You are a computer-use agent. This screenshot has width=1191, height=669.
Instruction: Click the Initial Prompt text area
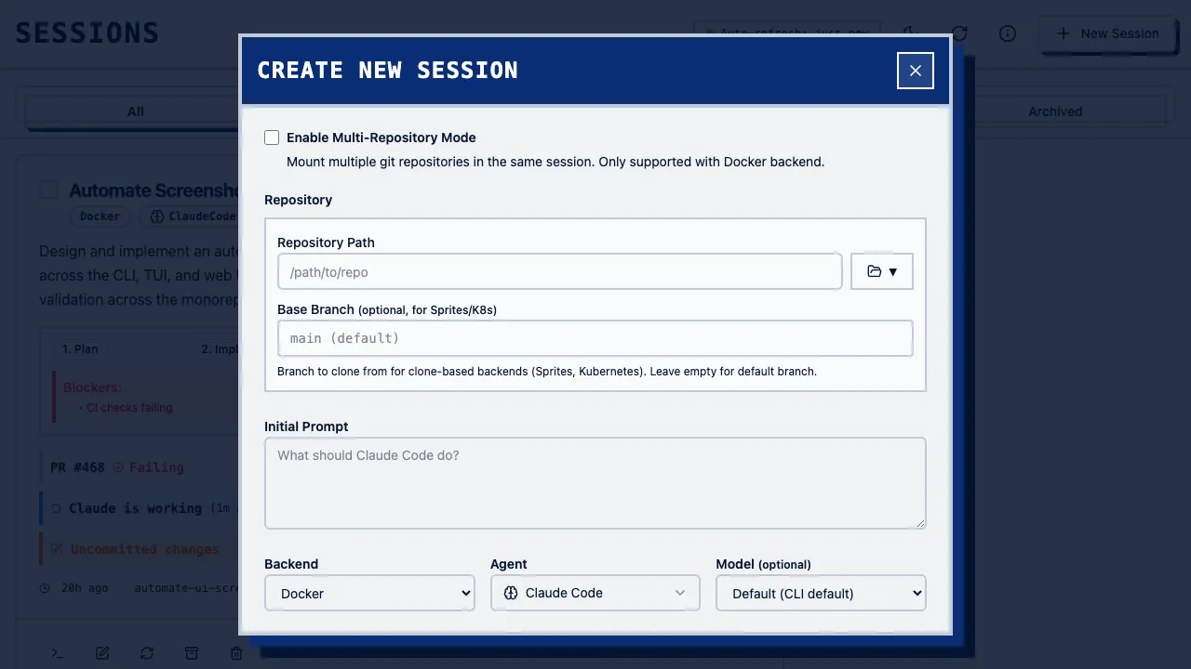coord(595,483)
